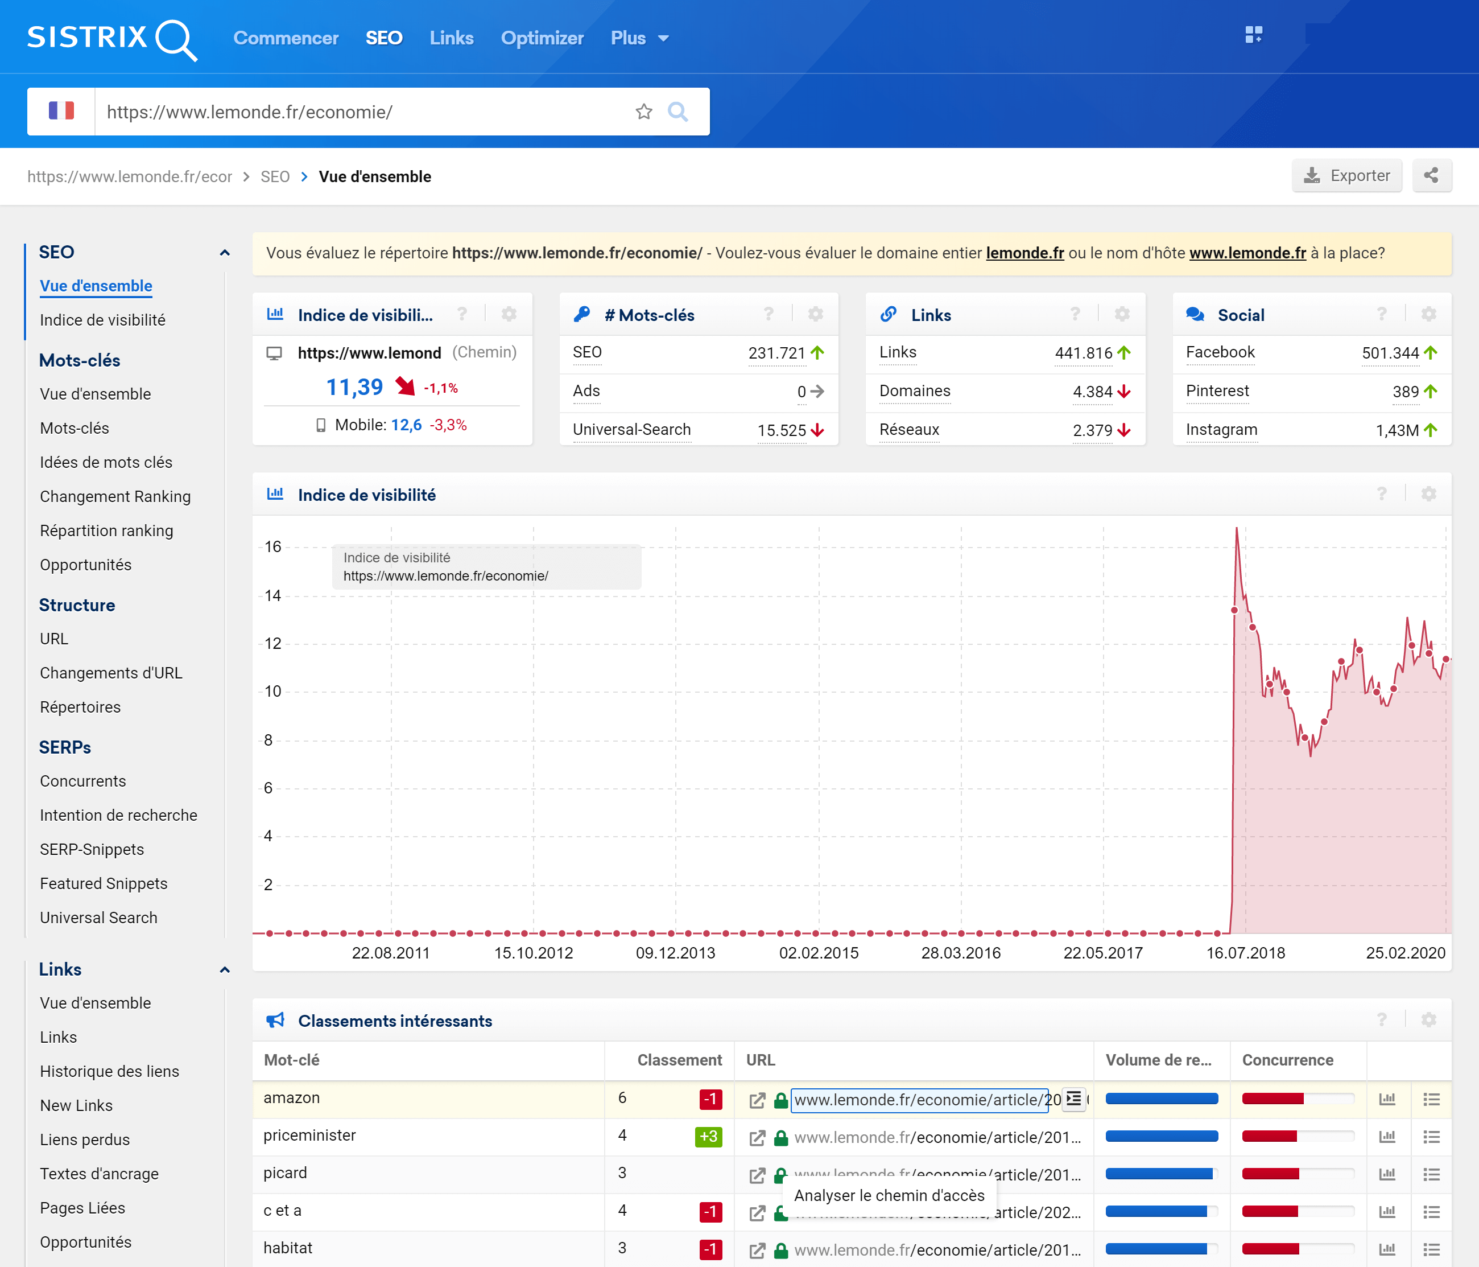Open settings gear of visibility chart panel

(1429, 494)
